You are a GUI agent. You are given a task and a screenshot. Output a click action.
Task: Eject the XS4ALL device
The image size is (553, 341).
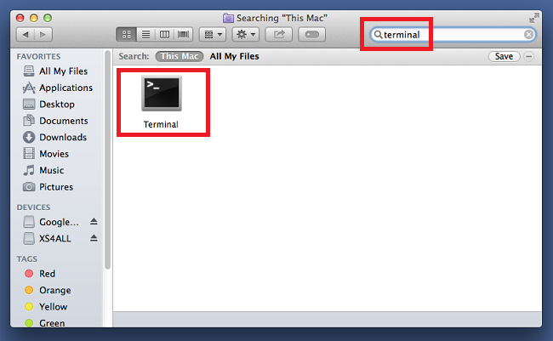point(94,238)
